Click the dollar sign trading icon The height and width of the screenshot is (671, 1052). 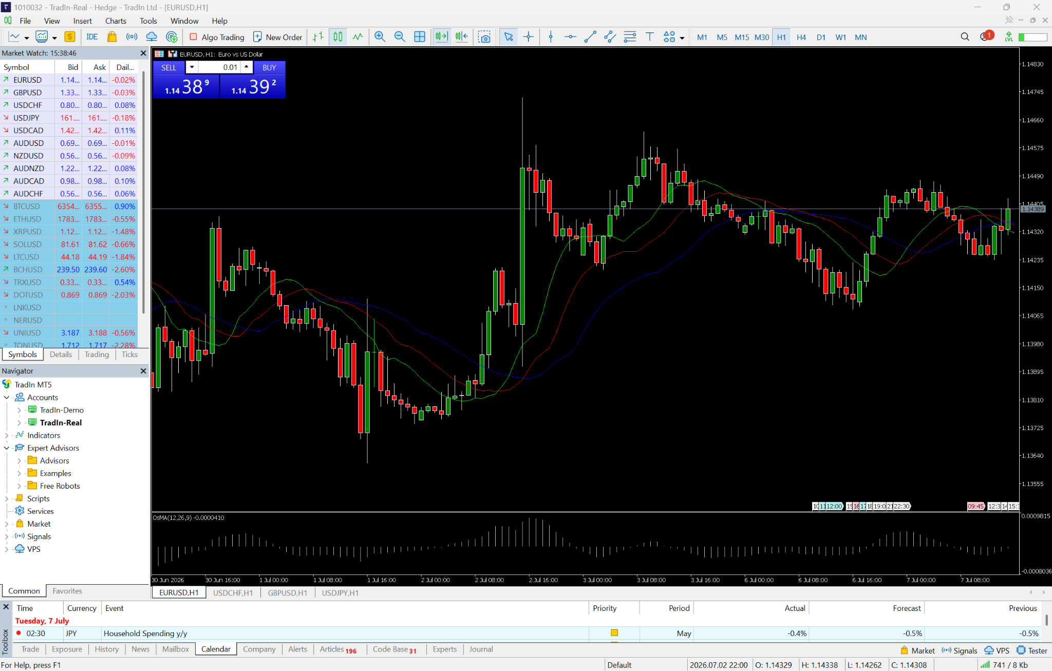[70, 37]
